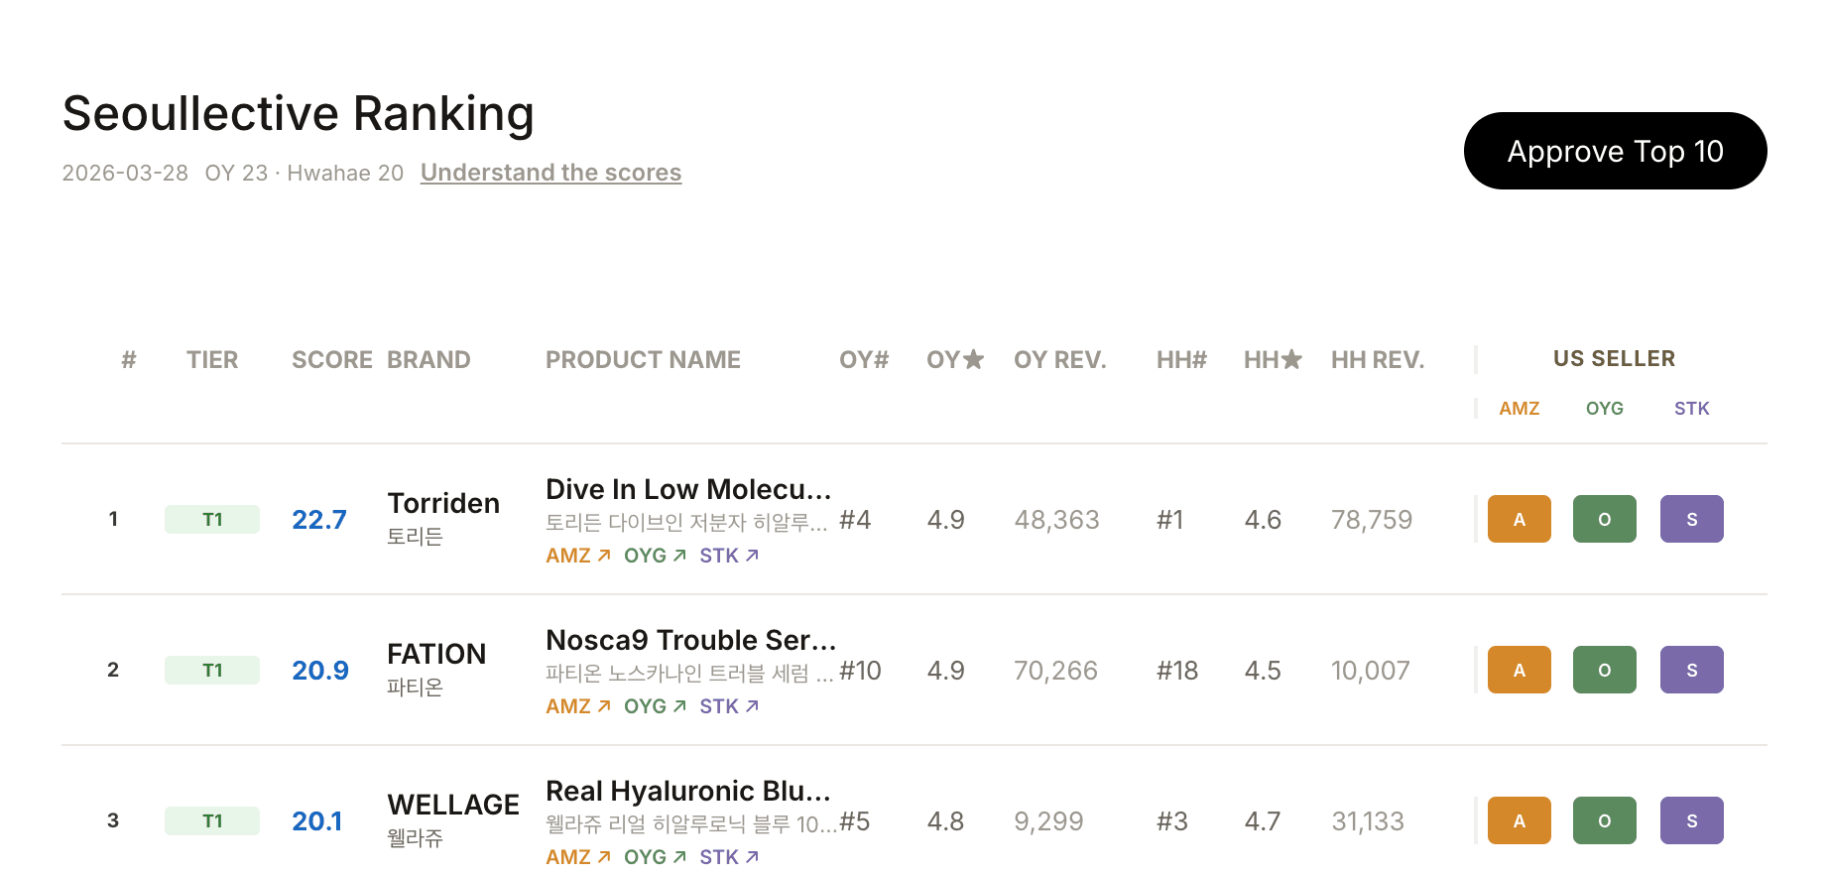Sort by the TIER column header
1829x876 pixels.
[212, 360]
